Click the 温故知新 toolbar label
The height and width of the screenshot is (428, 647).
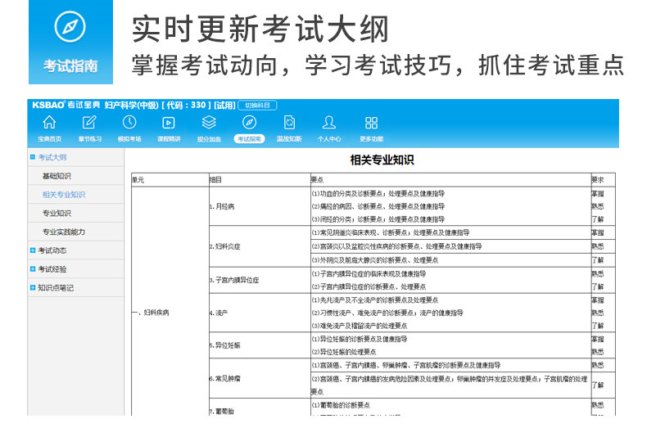tap(289, 139)
